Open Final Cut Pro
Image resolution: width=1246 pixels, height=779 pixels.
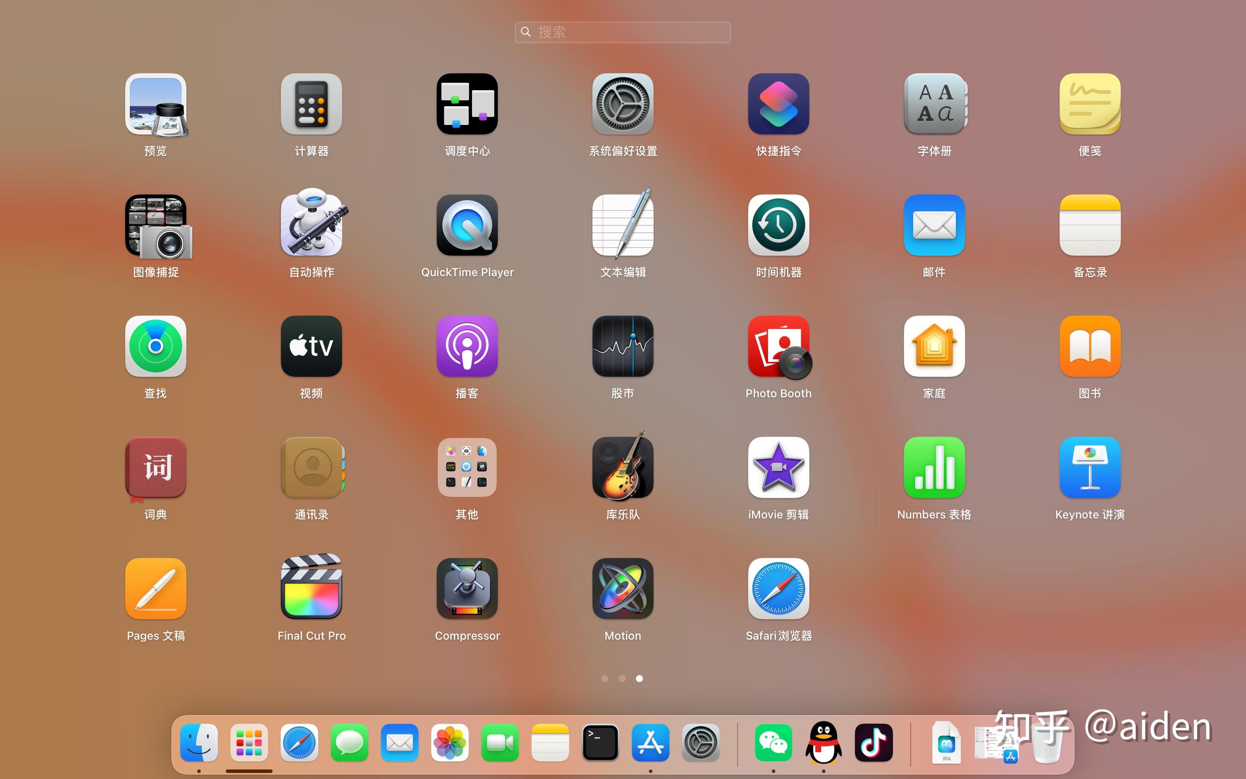tap(311, 587)
